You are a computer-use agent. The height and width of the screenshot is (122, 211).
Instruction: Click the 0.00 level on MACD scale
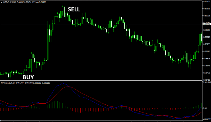(x=205, y=108)
